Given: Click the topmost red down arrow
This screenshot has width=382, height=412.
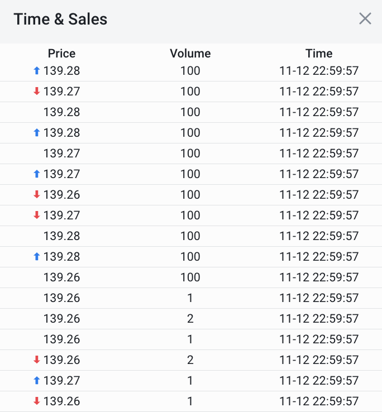Looking at the screenshot, I should [x=37, y=92].
